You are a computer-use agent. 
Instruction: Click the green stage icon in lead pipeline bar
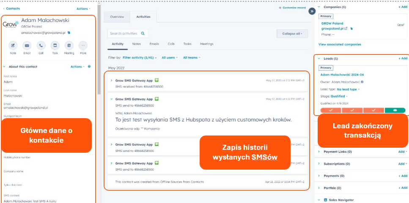click(x=395, y=110)
